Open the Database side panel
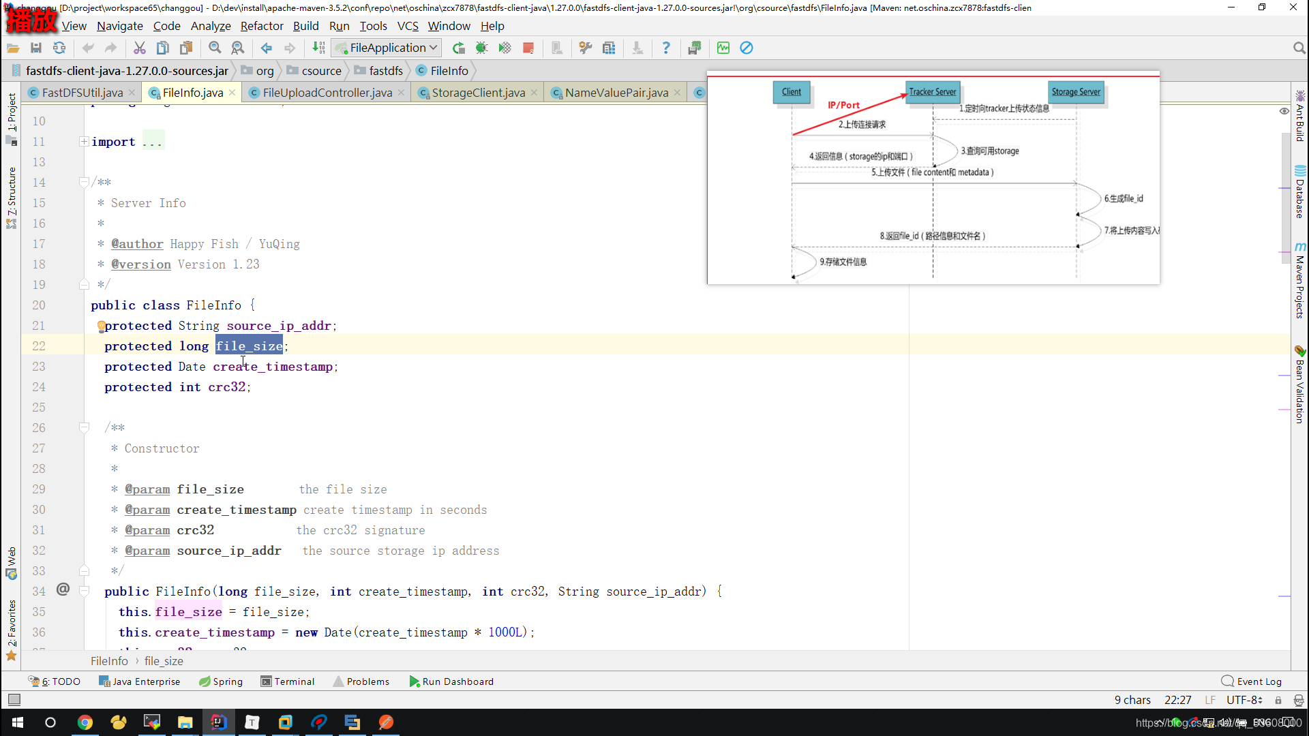Screen dimensions: 1309x736 pyautogui.click(x=1300, y=192)
